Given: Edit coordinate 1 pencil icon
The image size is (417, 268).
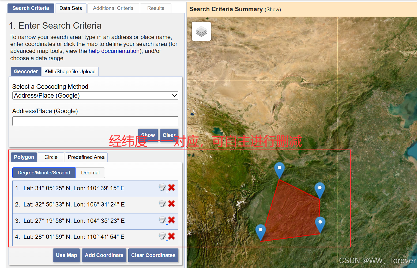Looking at the screenshot, I should click(163, 188).
